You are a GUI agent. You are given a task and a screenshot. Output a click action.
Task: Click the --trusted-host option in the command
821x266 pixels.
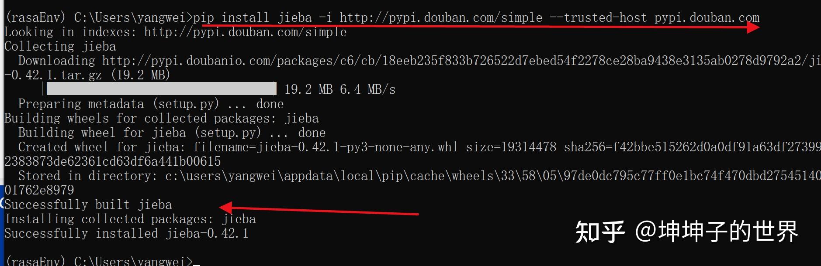tap(598, 18)
